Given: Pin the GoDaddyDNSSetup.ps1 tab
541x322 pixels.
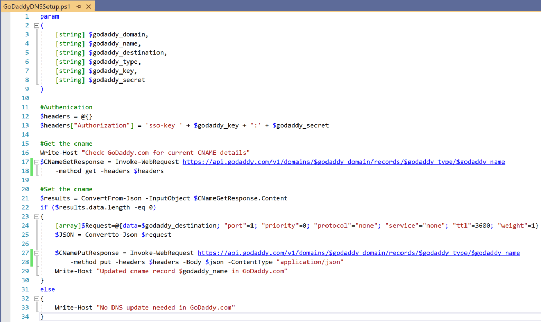Looking at the screenshot, I should click(x=78, y=6).
